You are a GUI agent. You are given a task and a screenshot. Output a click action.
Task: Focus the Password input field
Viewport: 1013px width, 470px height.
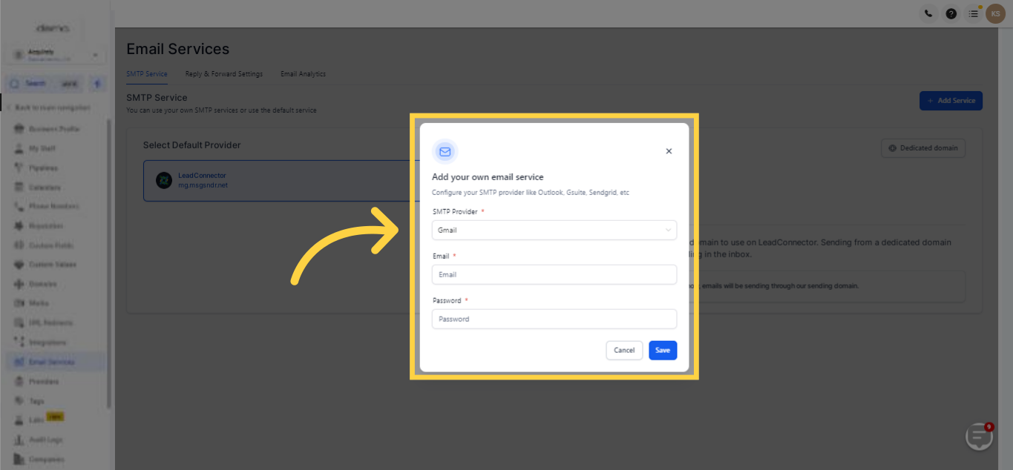(x=554, y=319)
